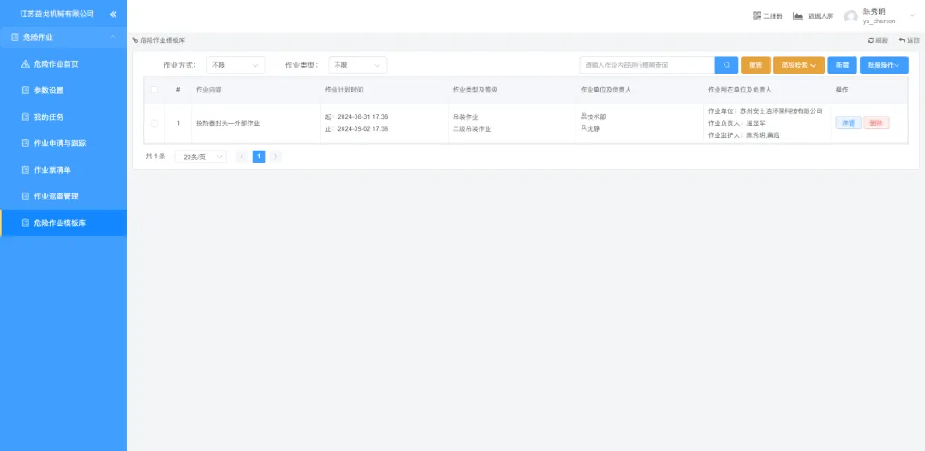Click the 详情 details button in the row
The height and width of the screenshot is (451, 925).
click(x=848, y=123)
